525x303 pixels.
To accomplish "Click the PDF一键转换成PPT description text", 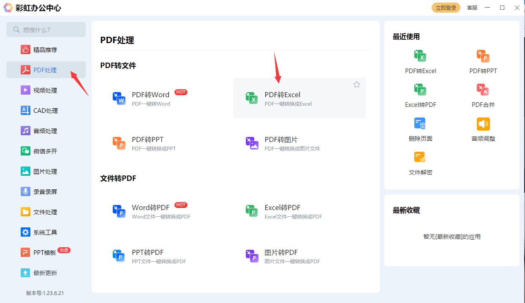I will point(154,149).
